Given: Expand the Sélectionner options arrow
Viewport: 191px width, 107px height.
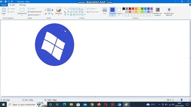Looking at the screenshot, I should coord(22,15).
